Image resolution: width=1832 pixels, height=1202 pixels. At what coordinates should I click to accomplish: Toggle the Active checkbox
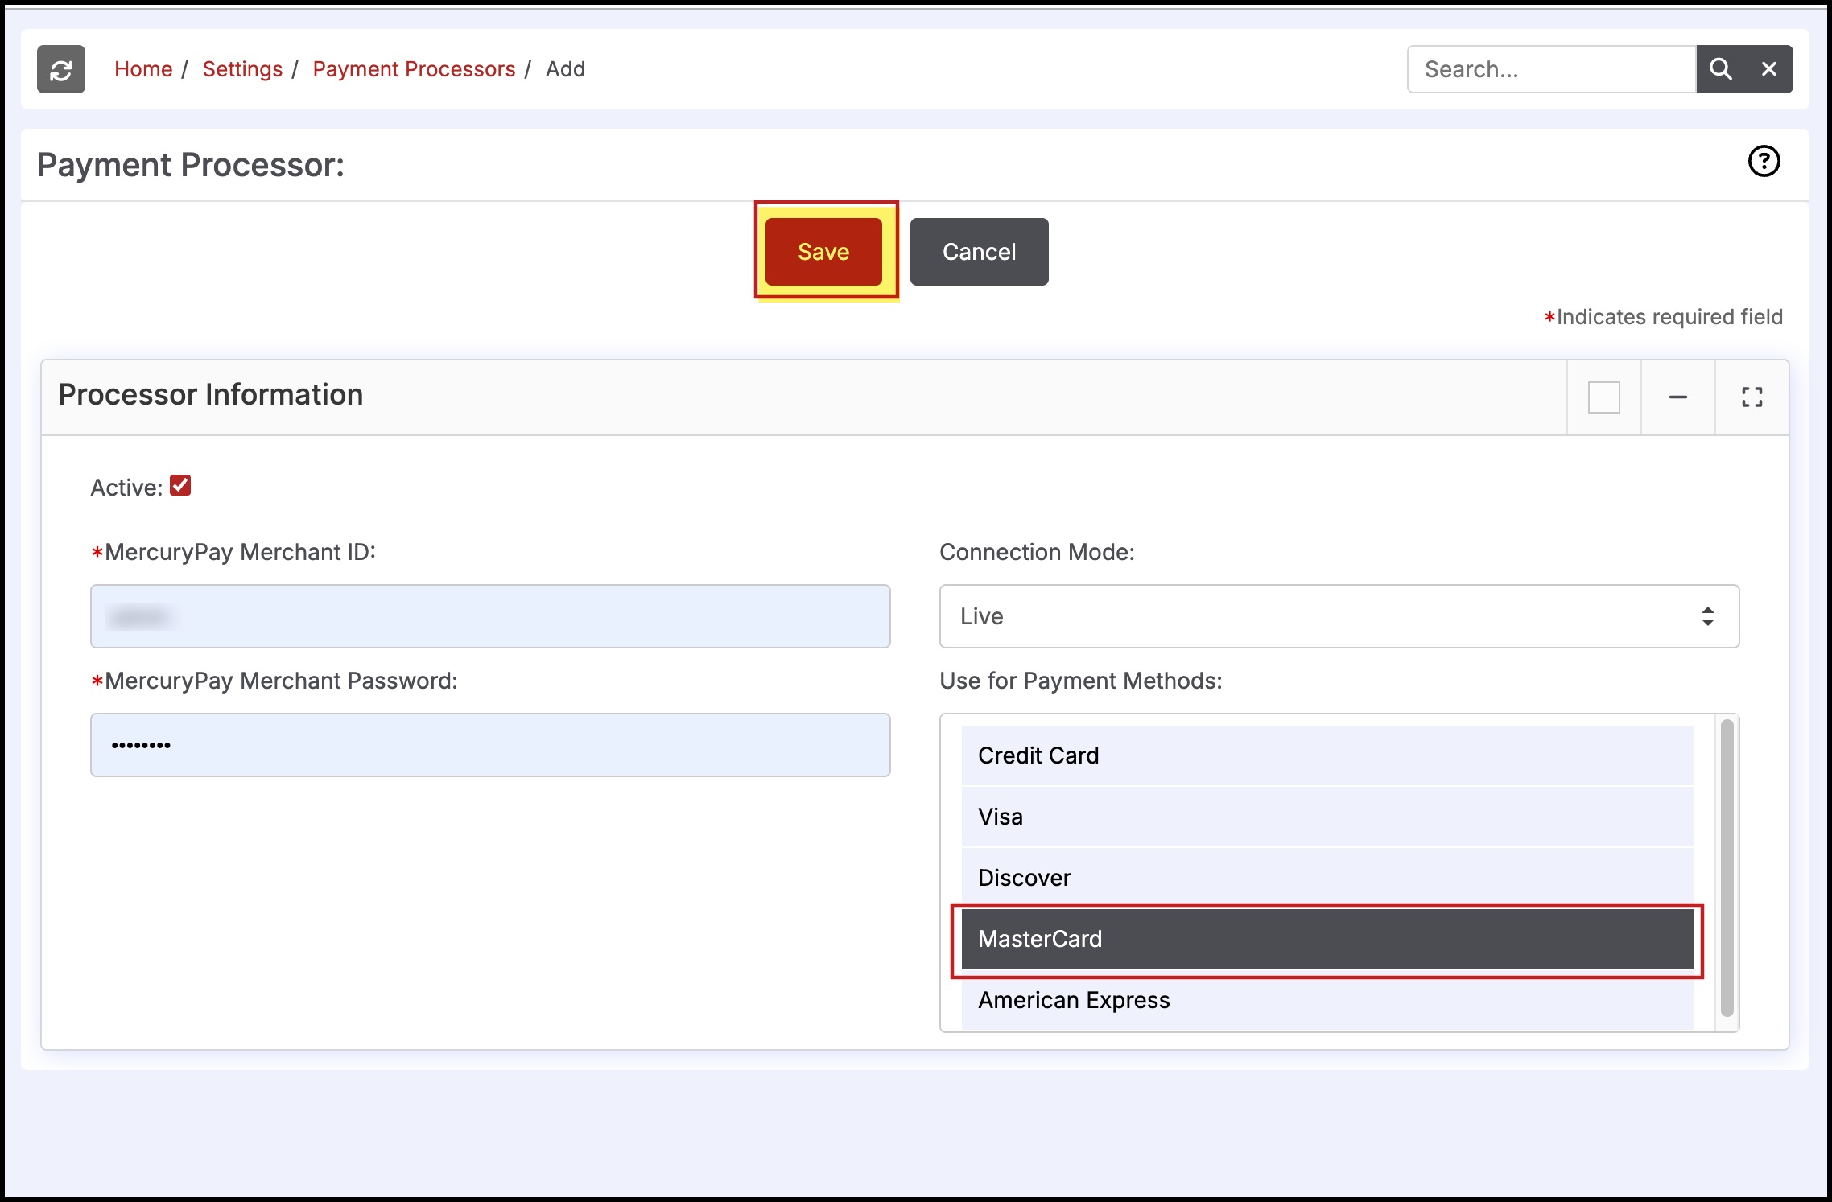click(180, 486)
